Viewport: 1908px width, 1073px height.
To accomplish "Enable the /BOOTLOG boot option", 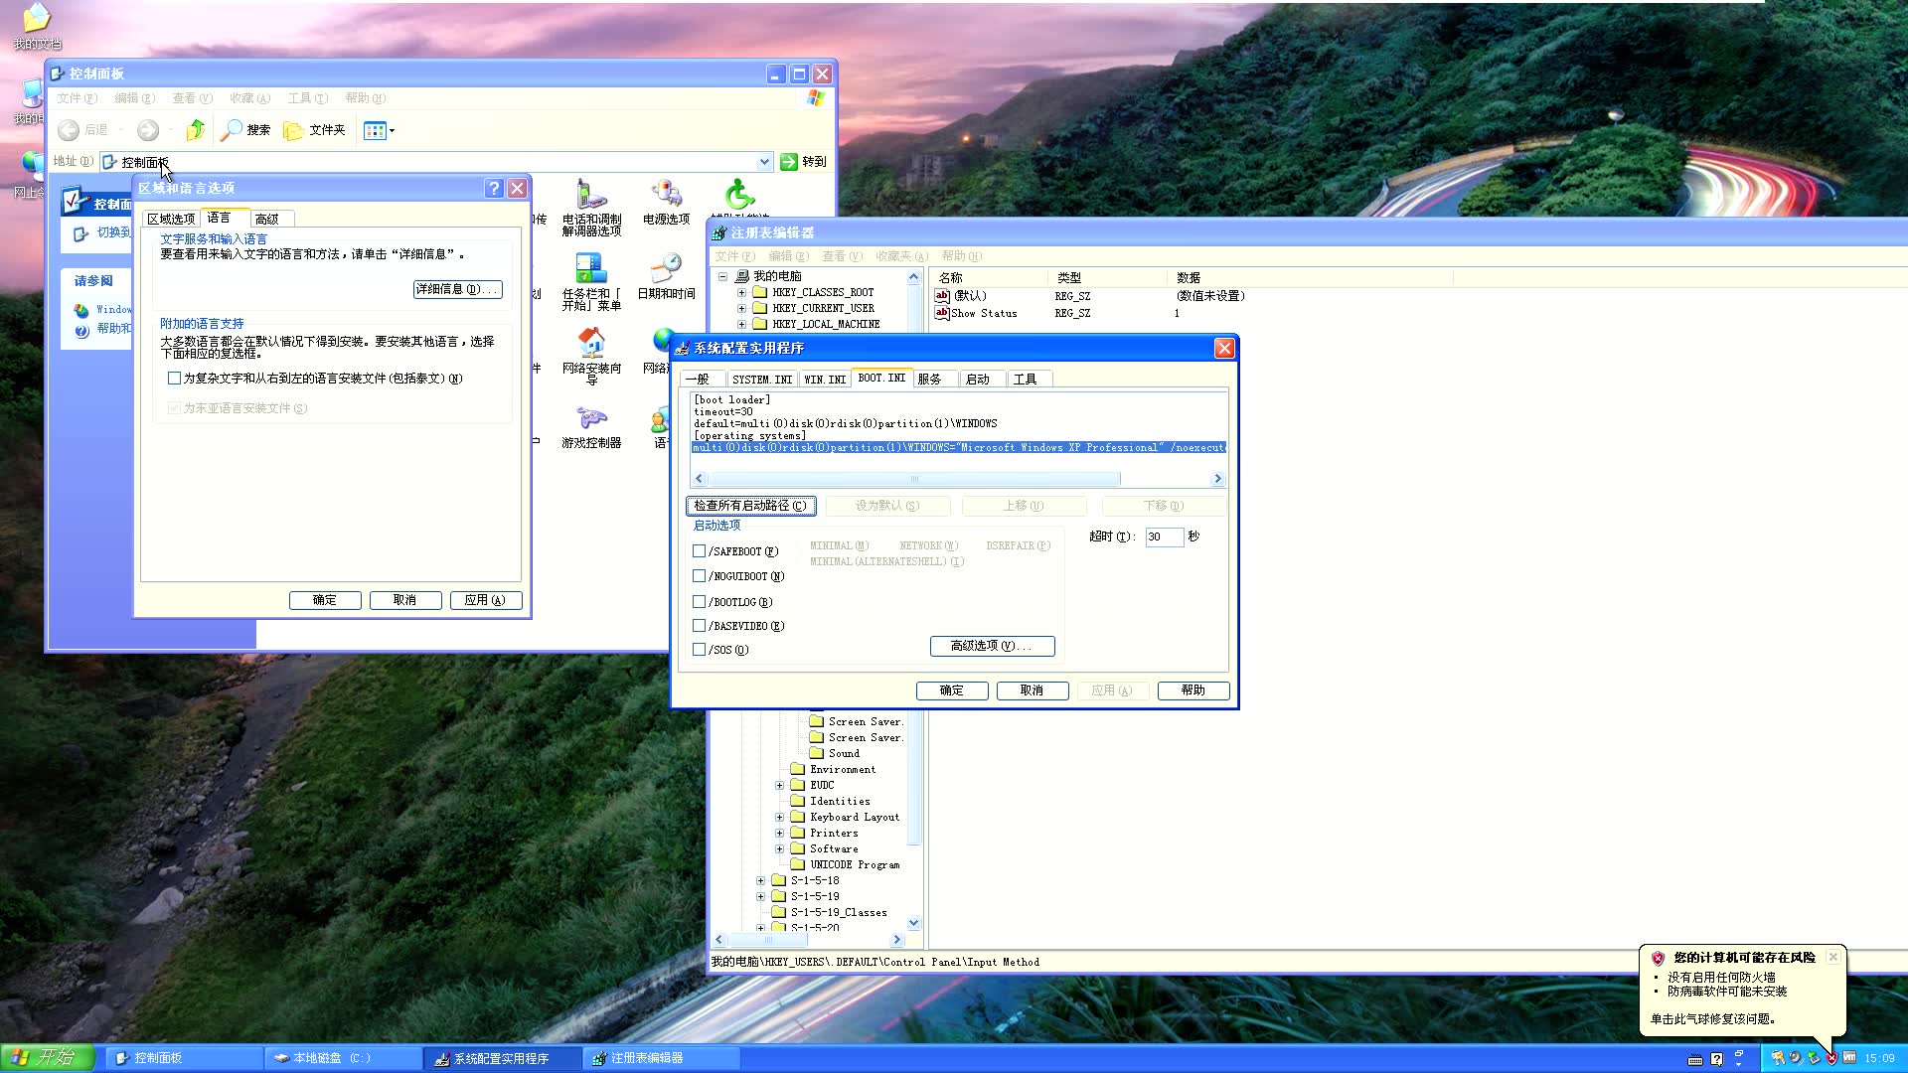I will (x=700, y=601).
